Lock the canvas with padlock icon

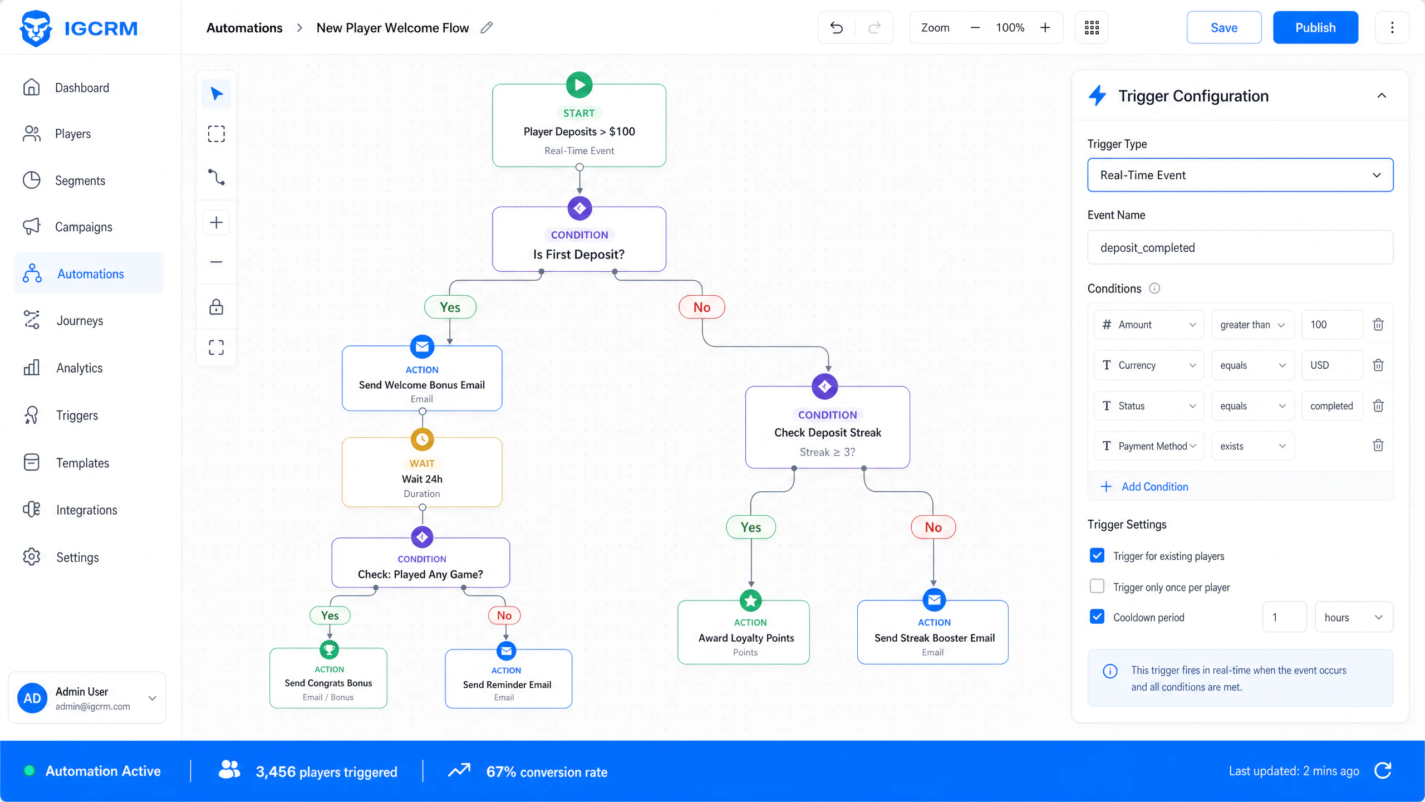pyautogui.click(x=217, y=307)
